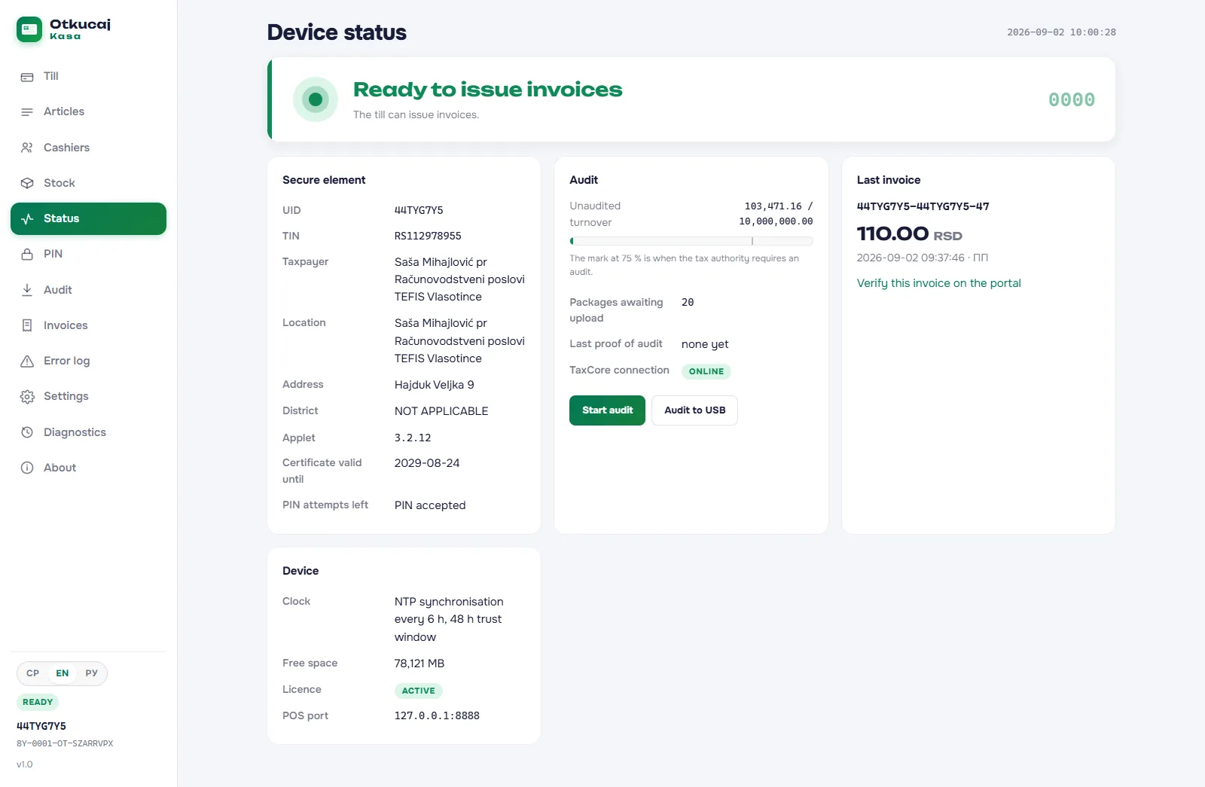1205x787 pixels.
Task: Click the Stock box icon
Action: point(27,183)
